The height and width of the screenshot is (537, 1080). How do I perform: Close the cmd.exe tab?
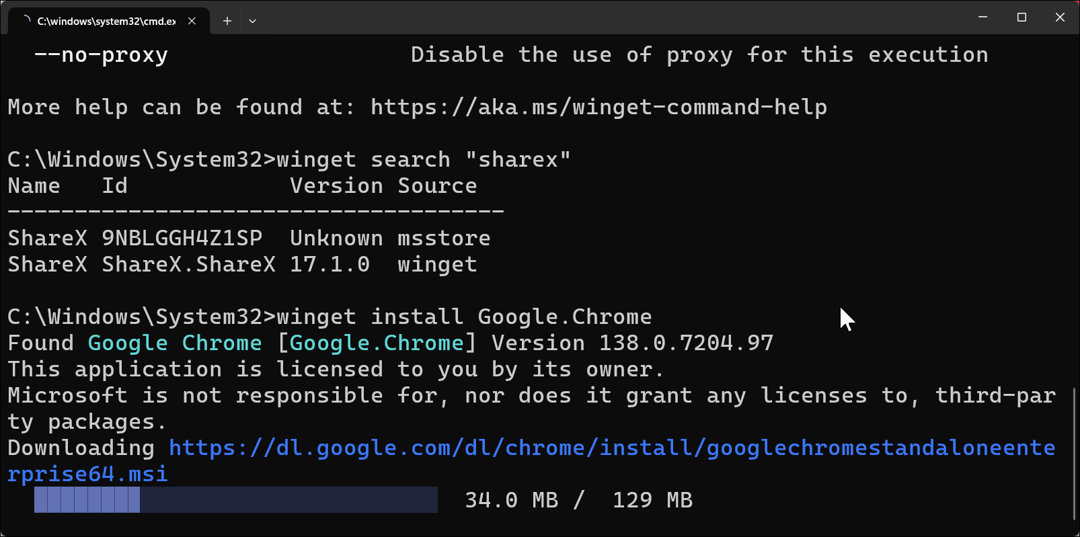192,21
